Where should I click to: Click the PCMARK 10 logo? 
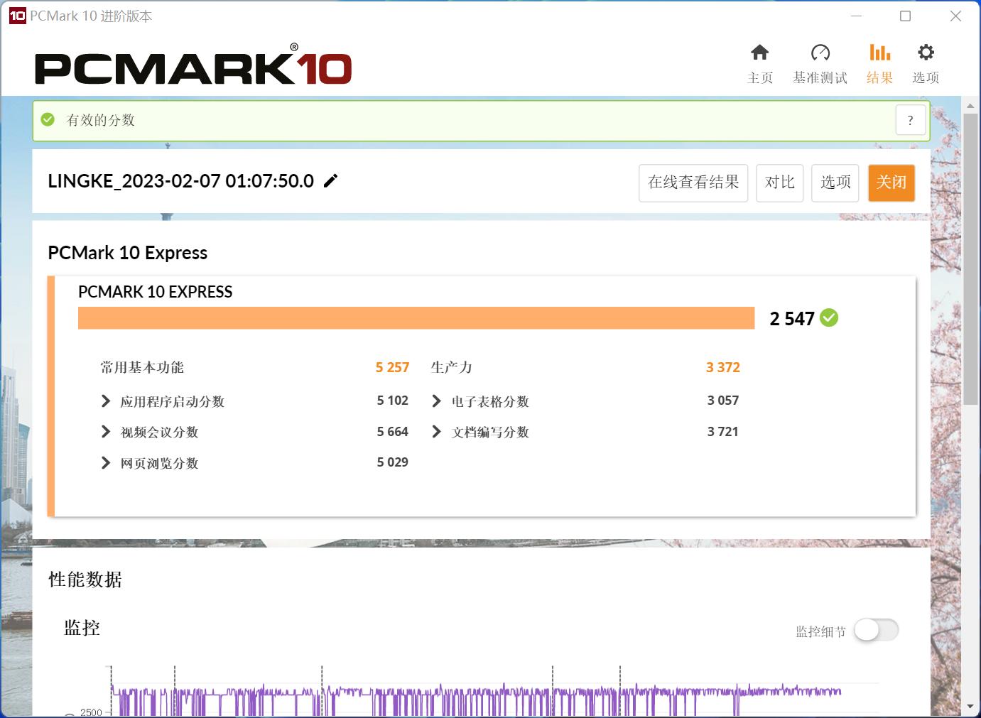click(x=192, y=64)
